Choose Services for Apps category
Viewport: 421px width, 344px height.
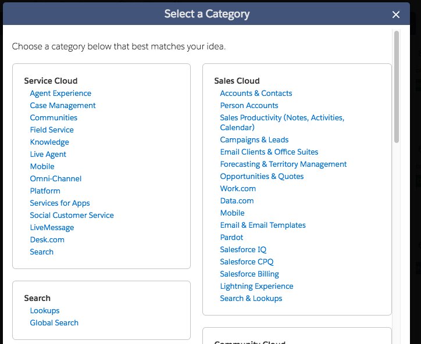60,203
